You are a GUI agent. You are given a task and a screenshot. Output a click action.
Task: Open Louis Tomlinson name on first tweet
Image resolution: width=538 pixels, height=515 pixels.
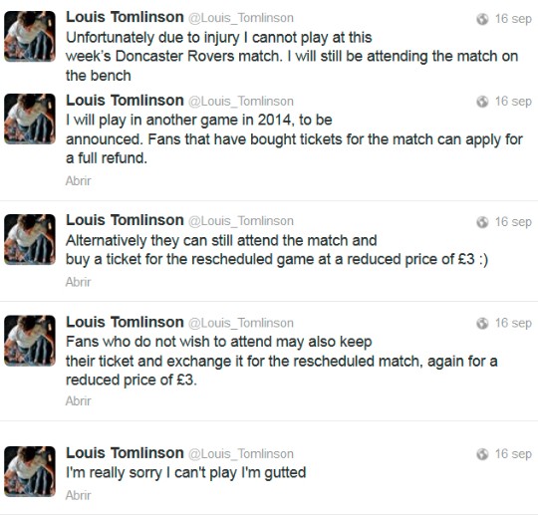(x=125, y=17)
